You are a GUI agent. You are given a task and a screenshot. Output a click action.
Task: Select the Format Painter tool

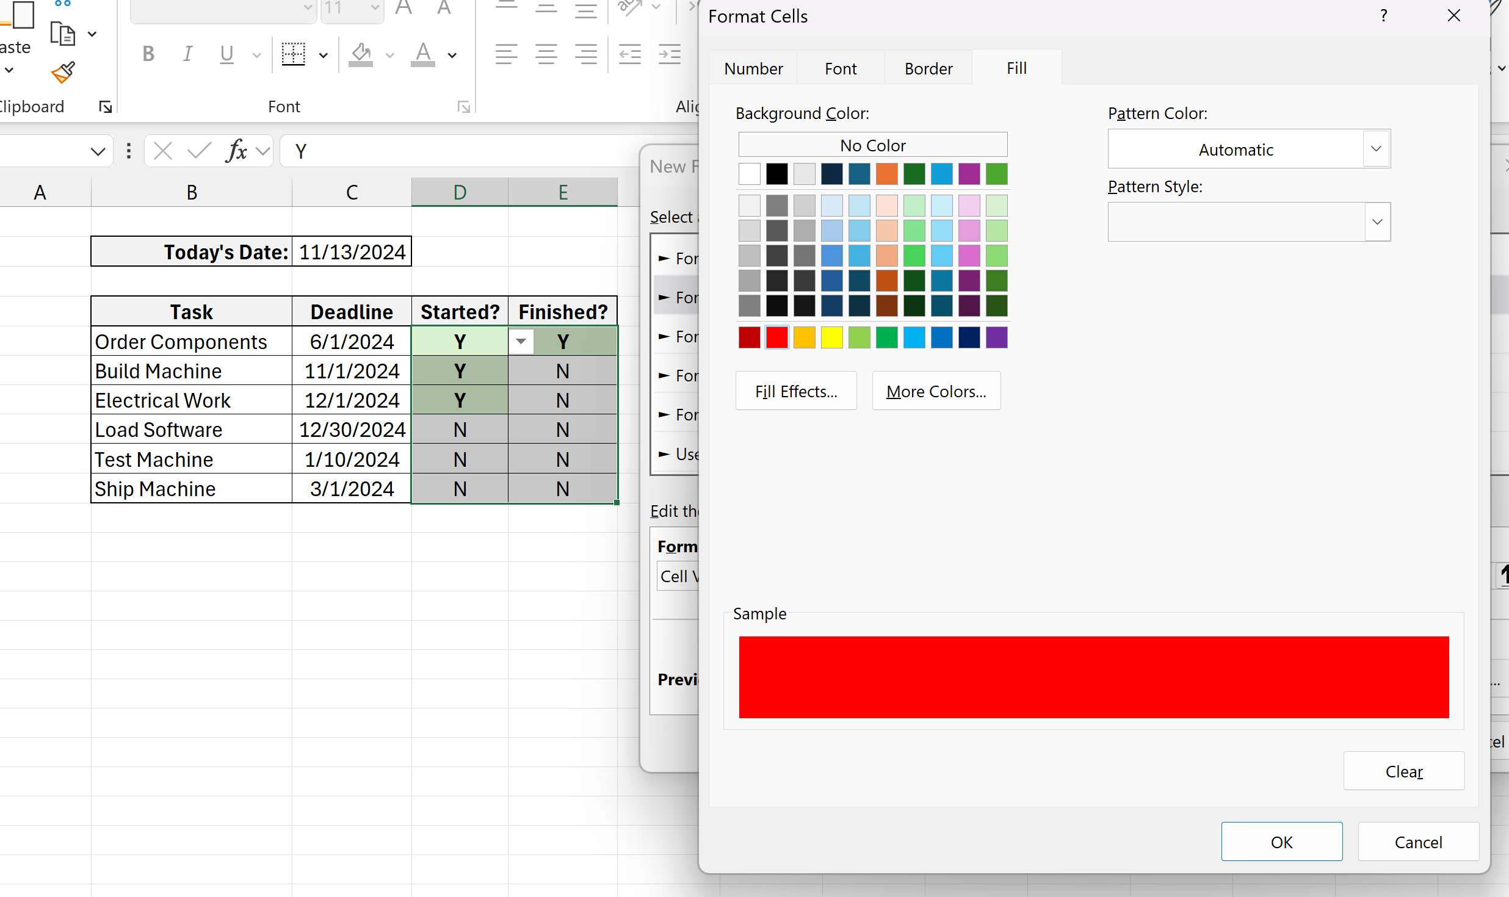[63, 73]
